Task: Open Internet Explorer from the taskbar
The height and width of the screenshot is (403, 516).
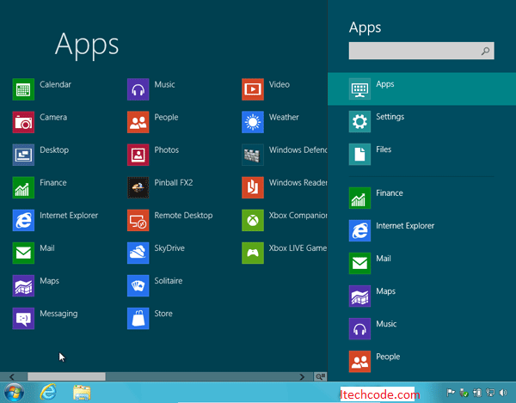Action: 48,393
